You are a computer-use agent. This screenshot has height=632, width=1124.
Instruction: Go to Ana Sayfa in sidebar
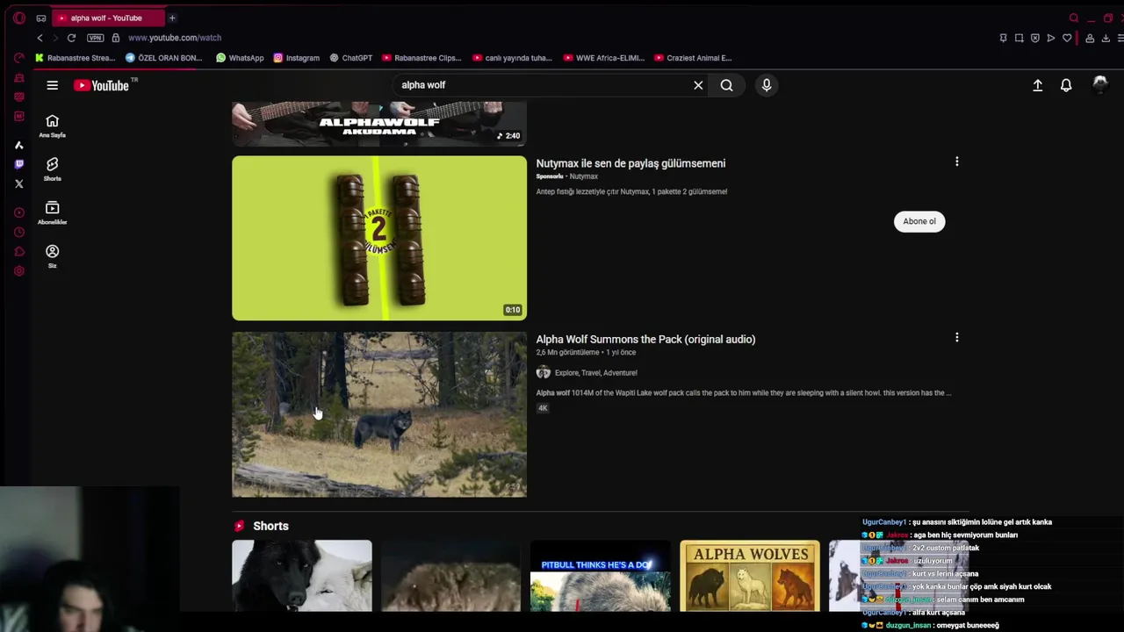click(x=53, y=126)
